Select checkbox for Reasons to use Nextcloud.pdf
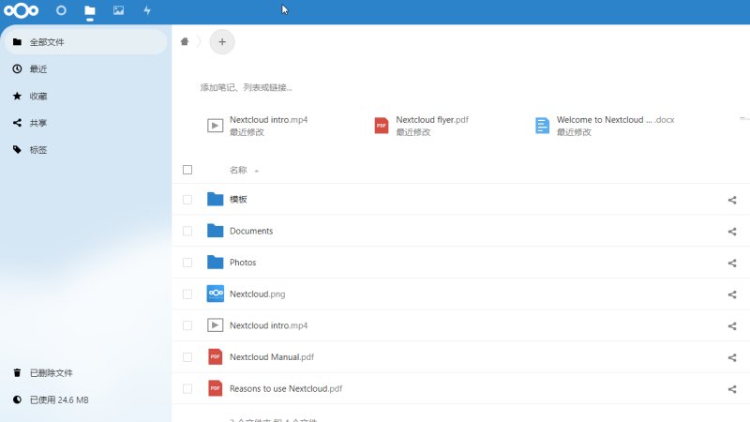This screenshot has height=422, width=750. tap(187, 389)
